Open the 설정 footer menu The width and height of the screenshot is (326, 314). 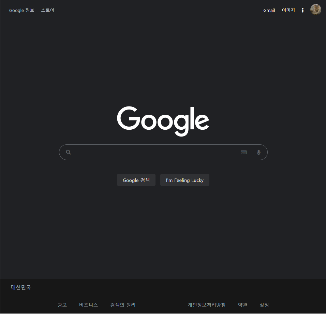(x=264, y=305)
